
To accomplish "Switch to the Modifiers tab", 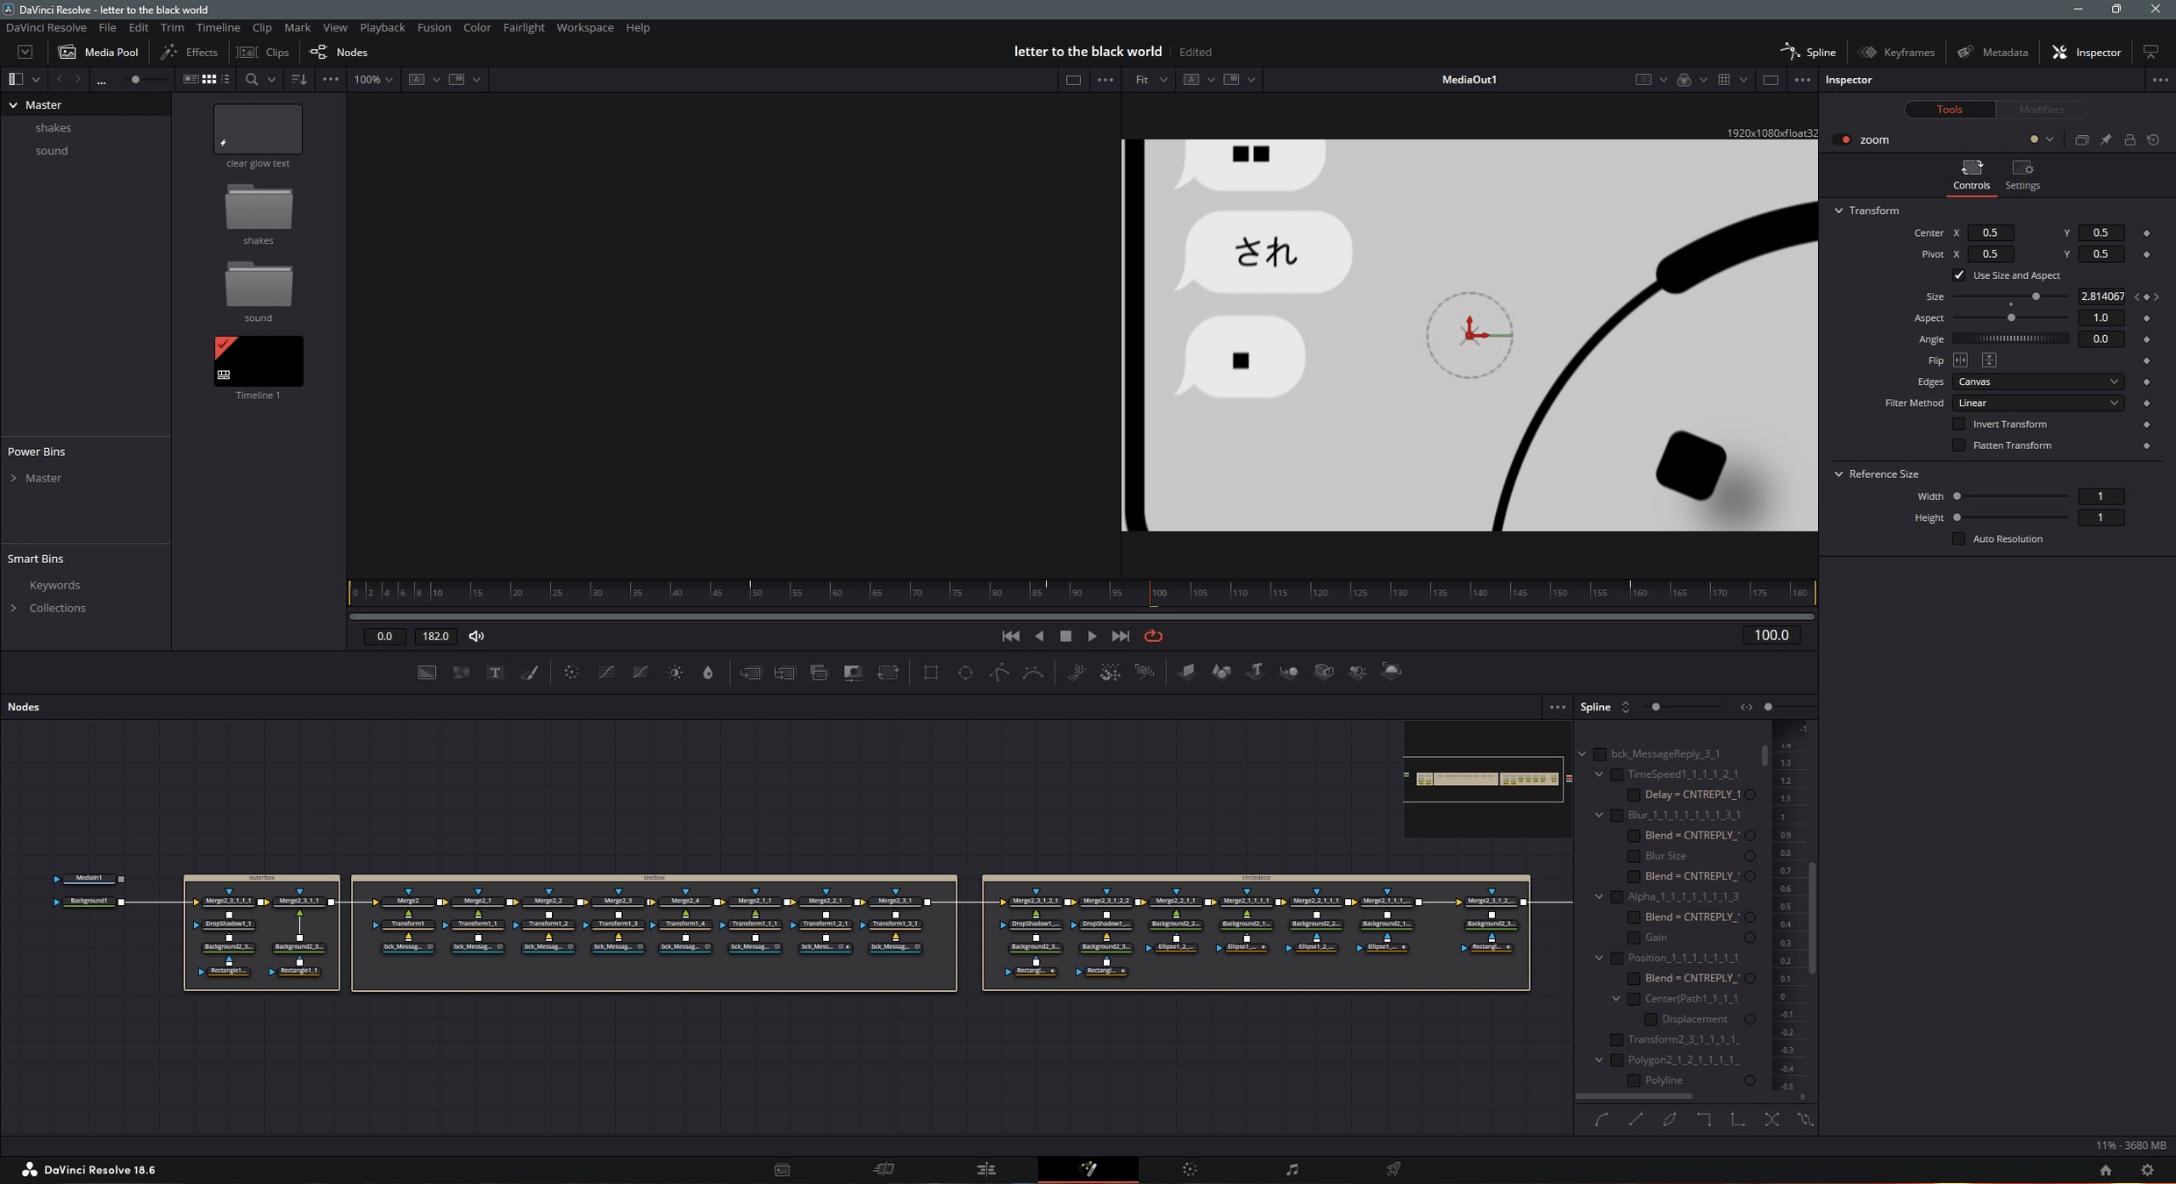I will click(x=2041, y=110).
